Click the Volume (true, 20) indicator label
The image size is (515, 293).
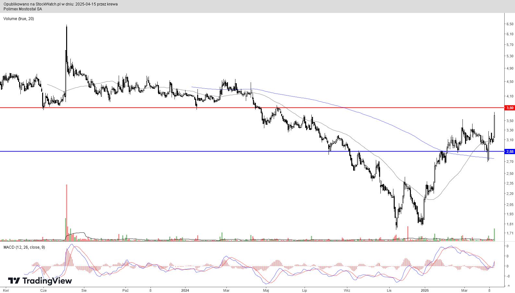19,19
